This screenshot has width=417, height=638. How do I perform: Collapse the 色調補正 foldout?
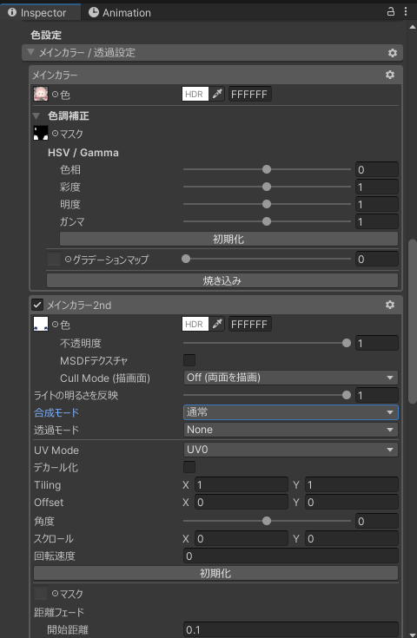(x=36, y=116)
